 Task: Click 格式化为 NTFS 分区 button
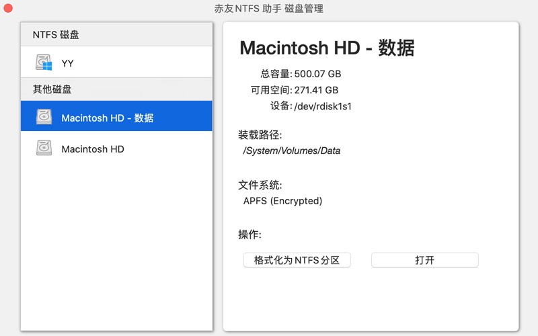click(297, 260)
